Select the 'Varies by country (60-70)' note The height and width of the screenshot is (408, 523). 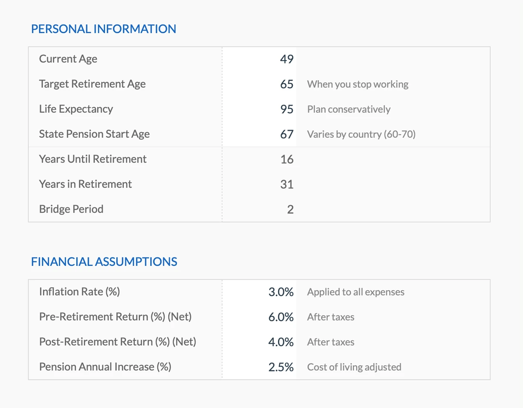tap(362, 134)
